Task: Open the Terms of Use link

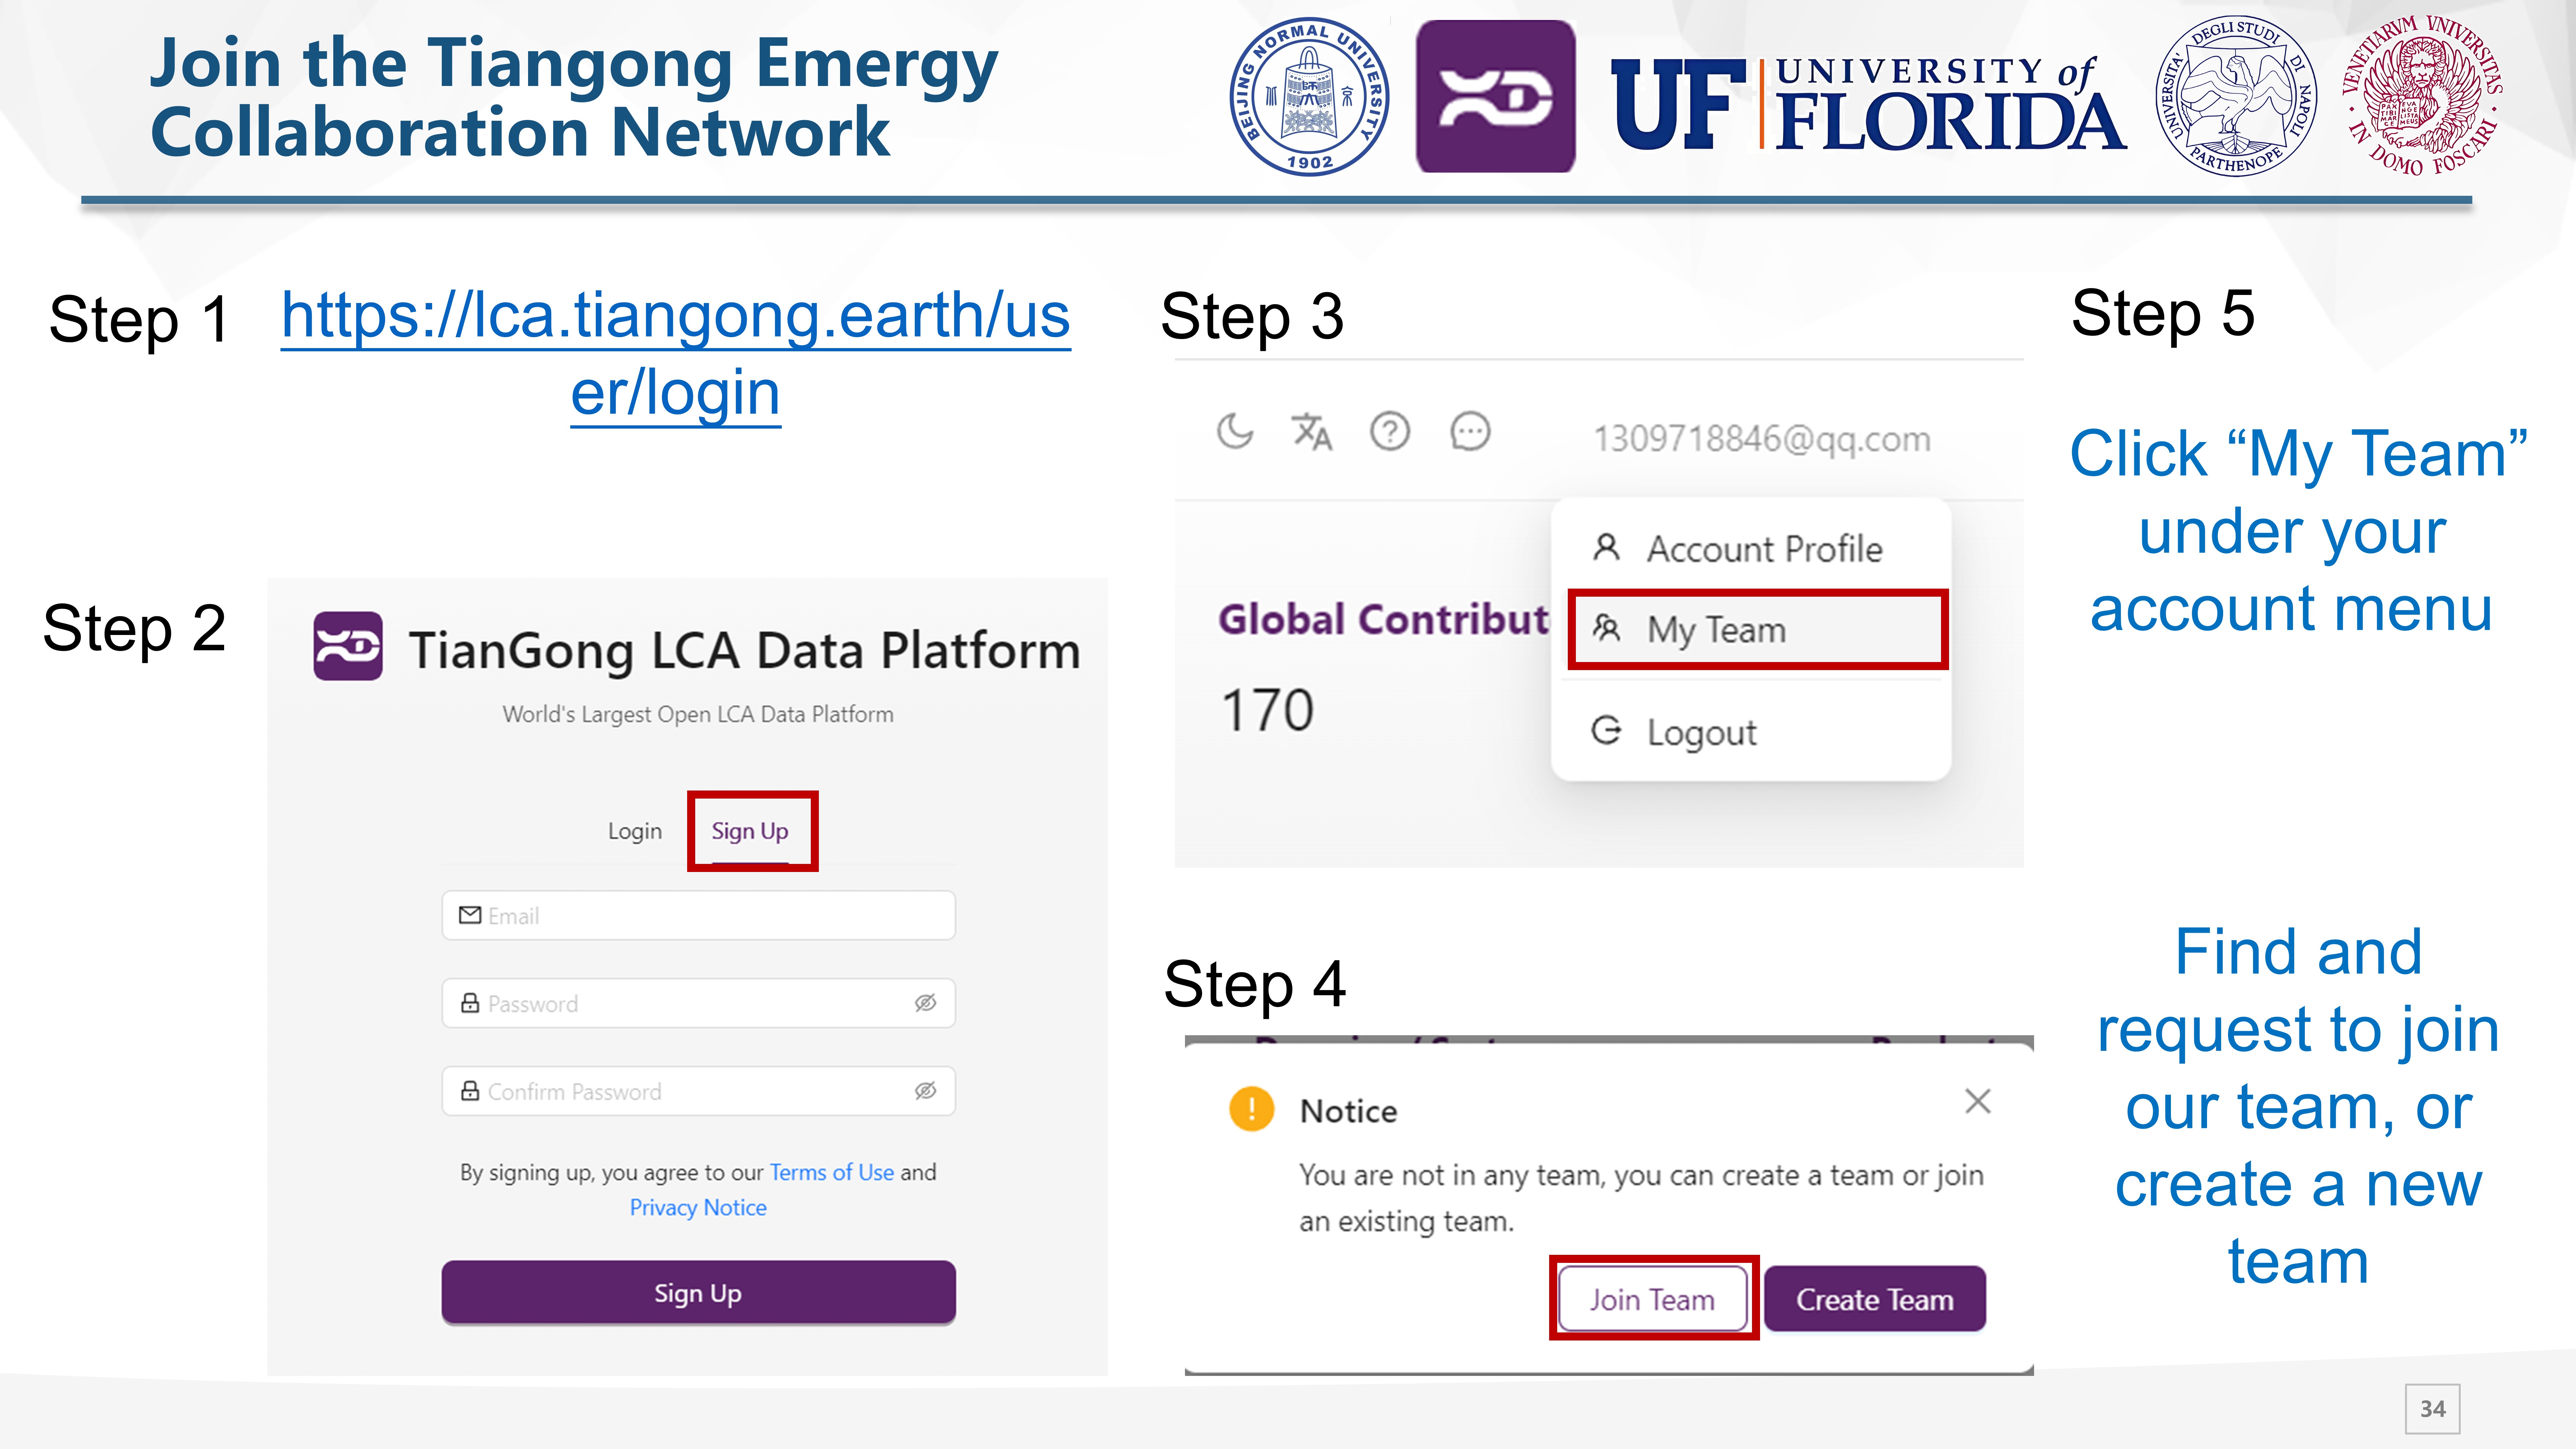Action: (x=831, y=1172)
